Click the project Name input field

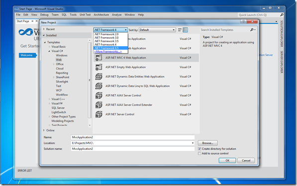[x=133, y=137]
